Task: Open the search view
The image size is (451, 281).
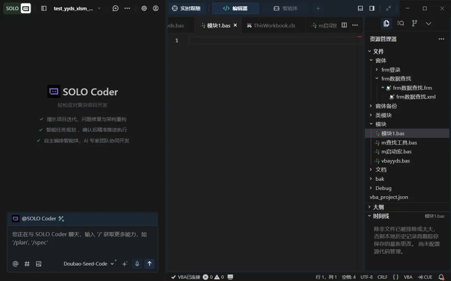Action: point(400,23)
